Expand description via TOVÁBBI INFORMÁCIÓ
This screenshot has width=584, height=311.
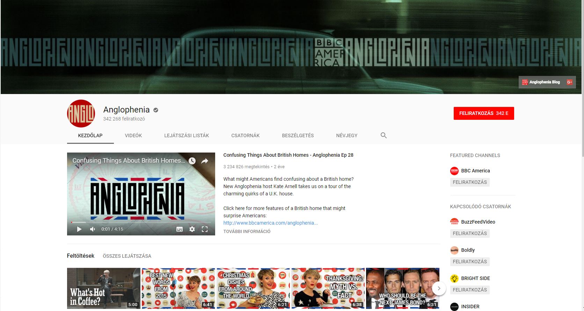247,231
